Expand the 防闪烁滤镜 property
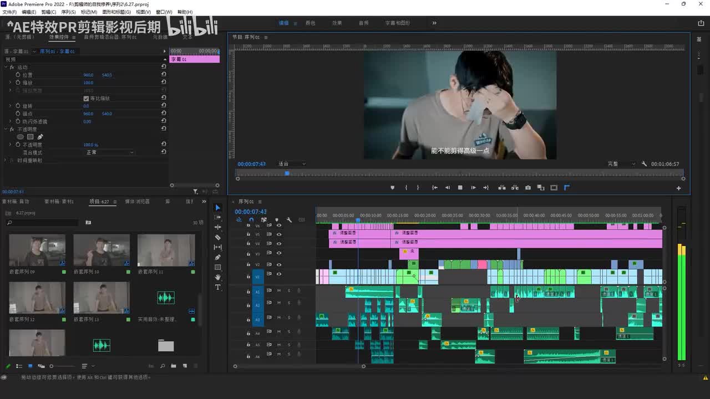 click(x=10, y=121)
